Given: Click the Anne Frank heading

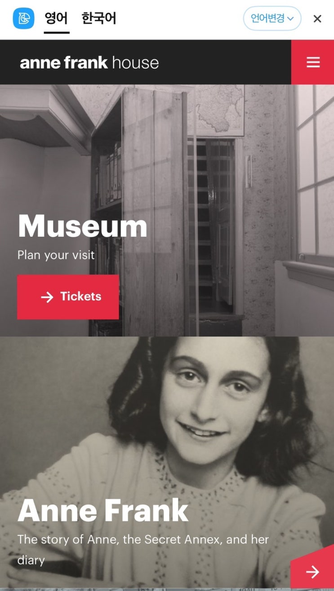Looking at the screenshot, I should pos(103,511).
